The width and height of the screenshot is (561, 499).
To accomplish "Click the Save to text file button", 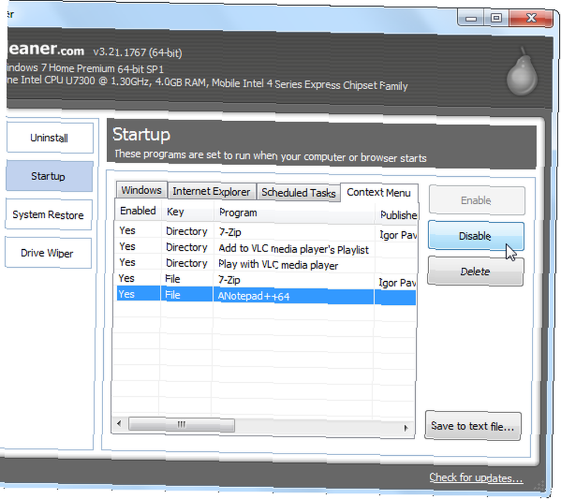I will (472, 426).
